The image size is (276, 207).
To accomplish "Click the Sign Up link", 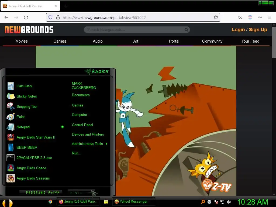I will tap(258, 30).
